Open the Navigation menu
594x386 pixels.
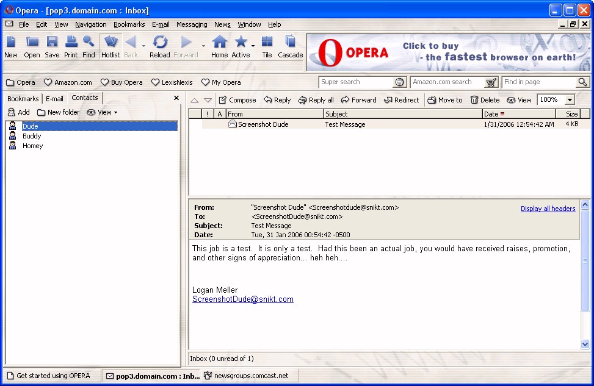click(x=90, y=24)
